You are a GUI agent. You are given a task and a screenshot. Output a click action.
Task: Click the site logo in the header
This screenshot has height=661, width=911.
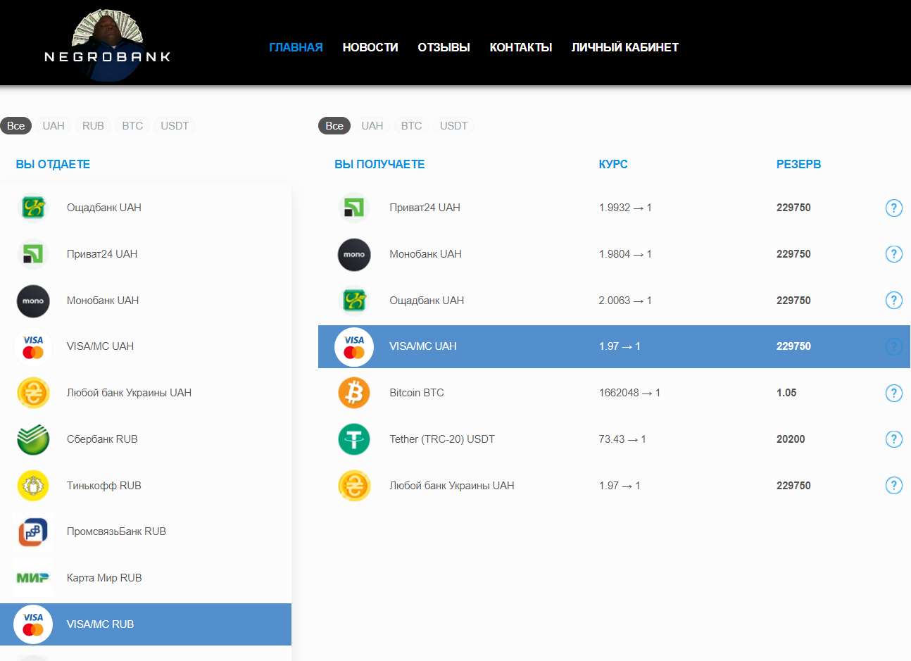coord(108,46)
